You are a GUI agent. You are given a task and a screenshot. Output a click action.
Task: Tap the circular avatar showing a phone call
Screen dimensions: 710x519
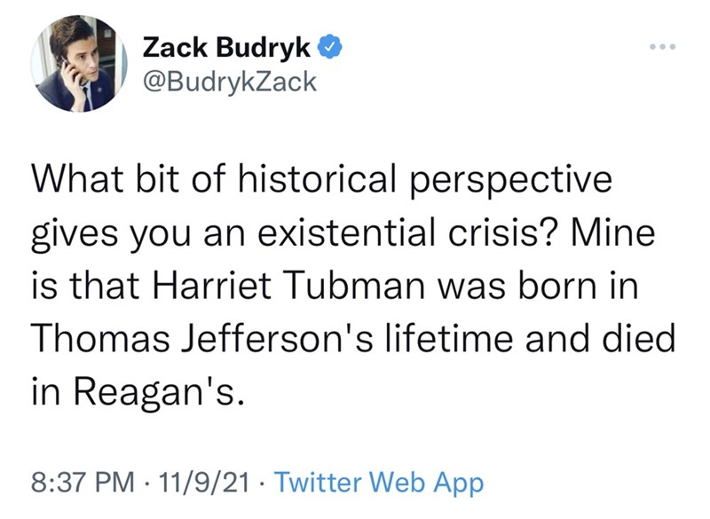tap(79, 64)
